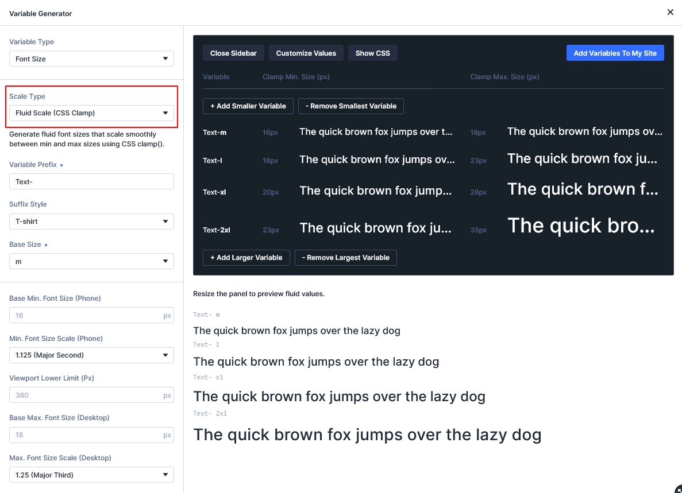
Task: Click the Customize Values button
Action: 306,53
